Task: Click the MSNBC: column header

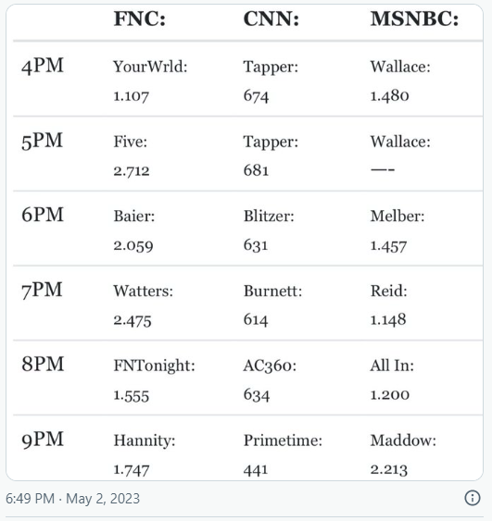Action: [414, 19]
